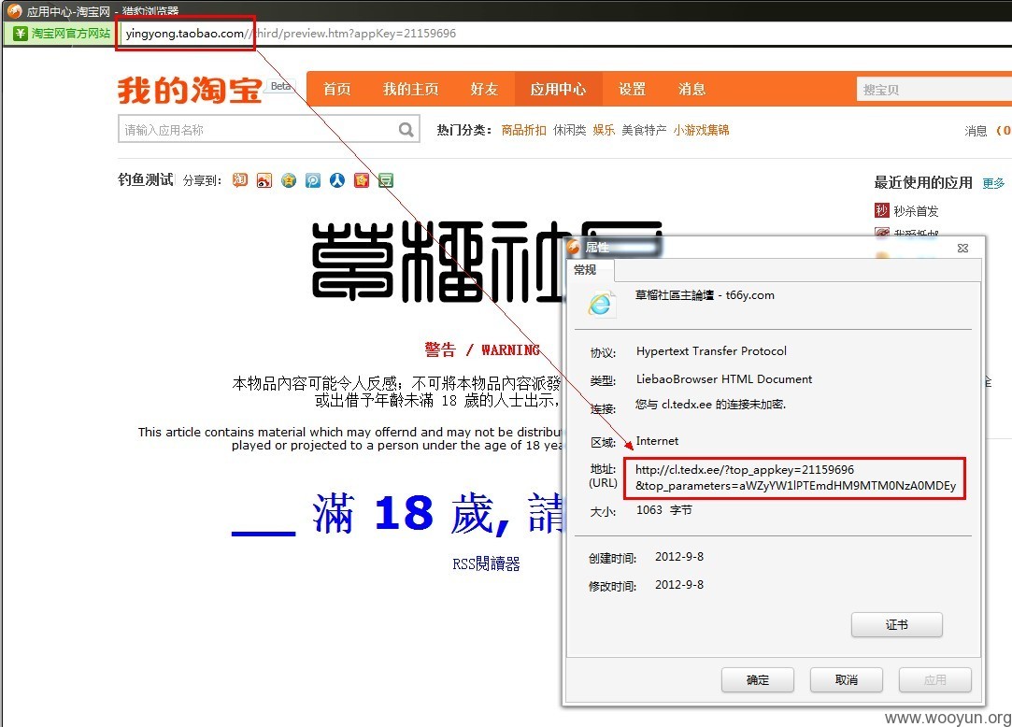
Task: Click the 商品折扣 category link
Action: 523,130
